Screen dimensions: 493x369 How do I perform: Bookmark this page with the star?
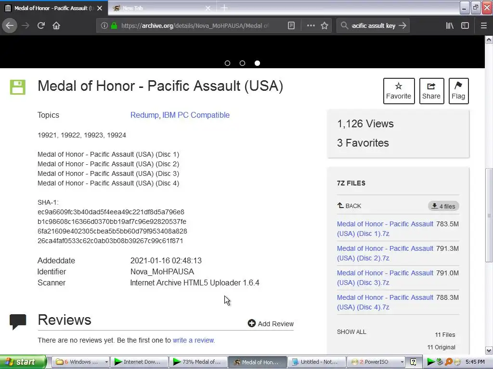324,25
